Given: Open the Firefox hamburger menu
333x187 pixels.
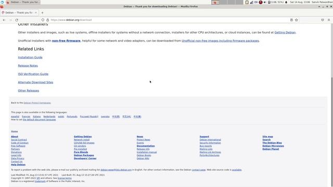Looking at the screenshot, I should point(329,20).
